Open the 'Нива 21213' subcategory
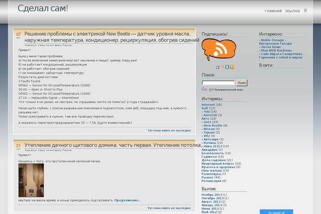 pos(212,146)
